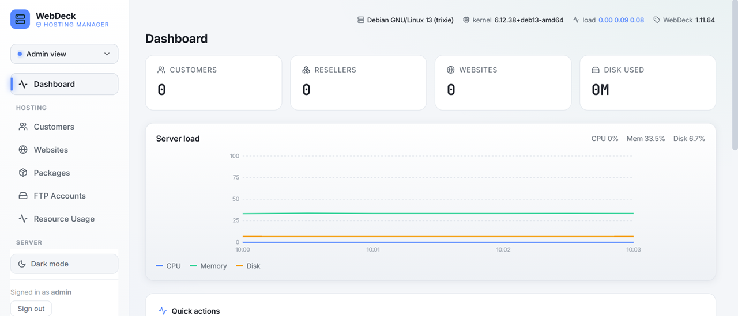This screenshot has height=316, width=738.
Task: Toggle the Memory series in chart legend
Action: click(x=209, y=266)
